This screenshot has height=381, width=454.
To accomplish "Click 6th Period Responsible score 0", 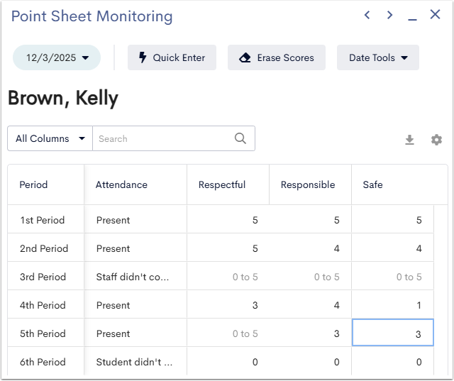I will pos(311,362).
